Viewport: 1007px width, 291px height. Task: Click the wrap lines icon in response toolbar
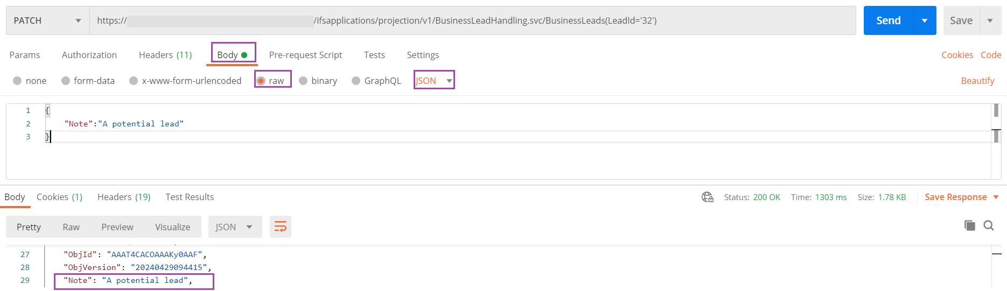click(x=281, y=227)
